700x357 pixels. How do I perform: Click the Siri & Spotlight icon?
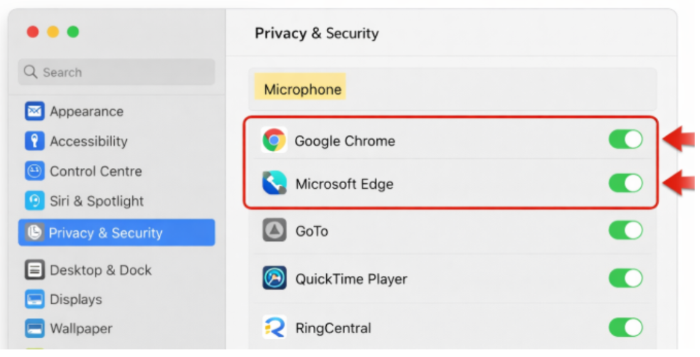[34, 201]
